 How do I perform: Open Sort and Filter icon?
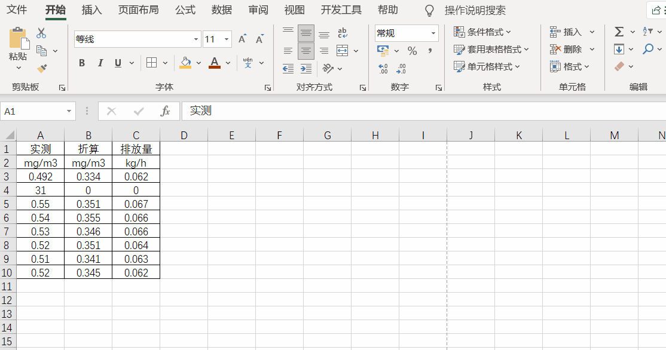[x=647, y=32]
